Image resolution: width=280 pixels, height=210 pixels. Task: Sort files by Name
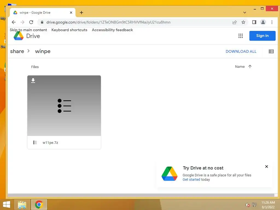(240, 66)
